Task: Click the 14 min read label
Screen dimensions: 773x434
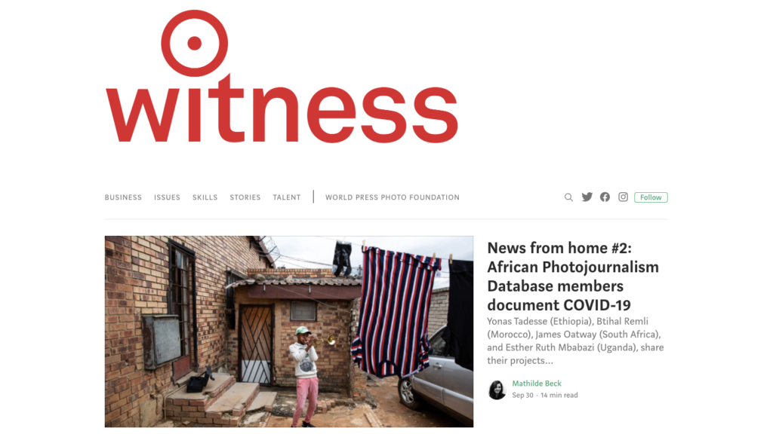Action: point(559,395)
